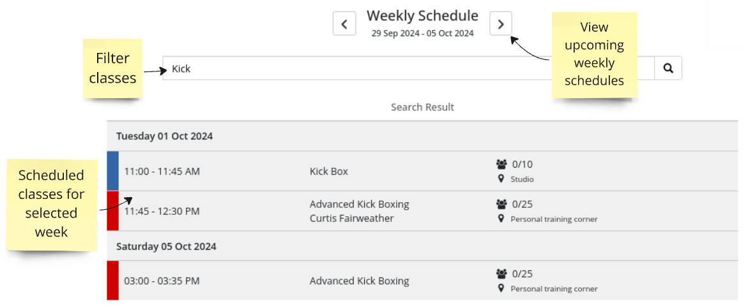Screen dimensions: 748x308
Task: Click the Tuesday 01 Oct 2024 date header
Action: coord(164,136)
